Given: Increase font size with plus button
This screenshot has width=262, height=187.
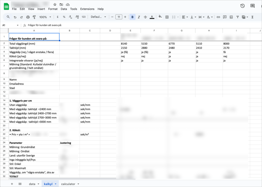Looking at the screenshot, I should [x=125, y=17].
